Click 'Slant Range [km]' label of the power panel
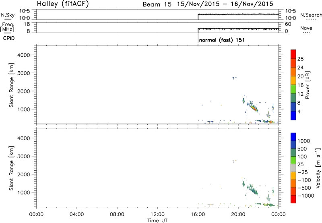Viewport: 322px width, 223px height. [x=11, y=85]
